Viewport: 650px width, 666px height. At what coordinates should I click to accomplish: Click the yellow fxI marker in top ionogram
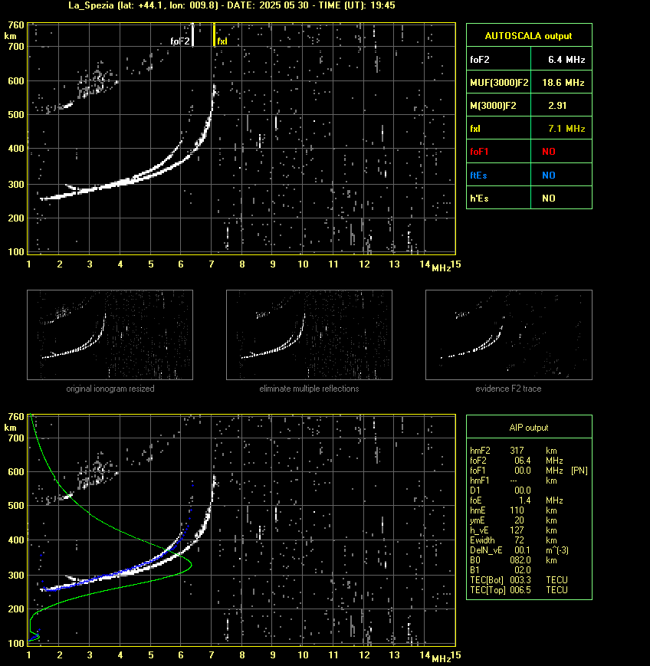coord(214,34)
